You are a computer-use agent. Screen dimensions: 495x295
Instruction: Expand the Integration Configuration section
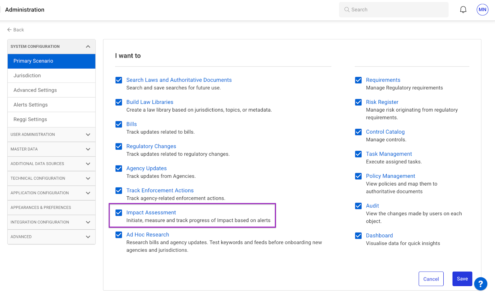point(88,222)
